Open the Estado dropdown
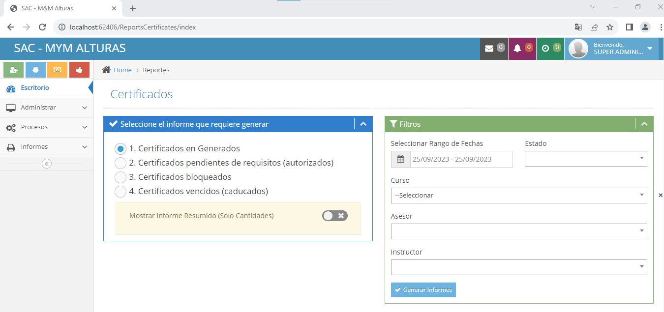Viewport: 664px width, 312px height. click(585, 159)
